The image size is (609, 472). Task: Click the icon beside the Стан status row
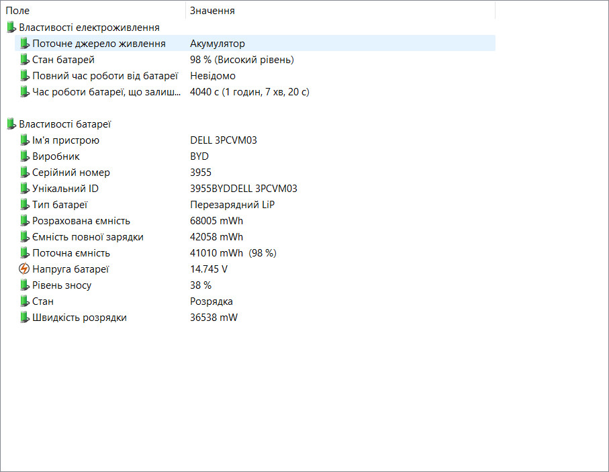(24, 301)
